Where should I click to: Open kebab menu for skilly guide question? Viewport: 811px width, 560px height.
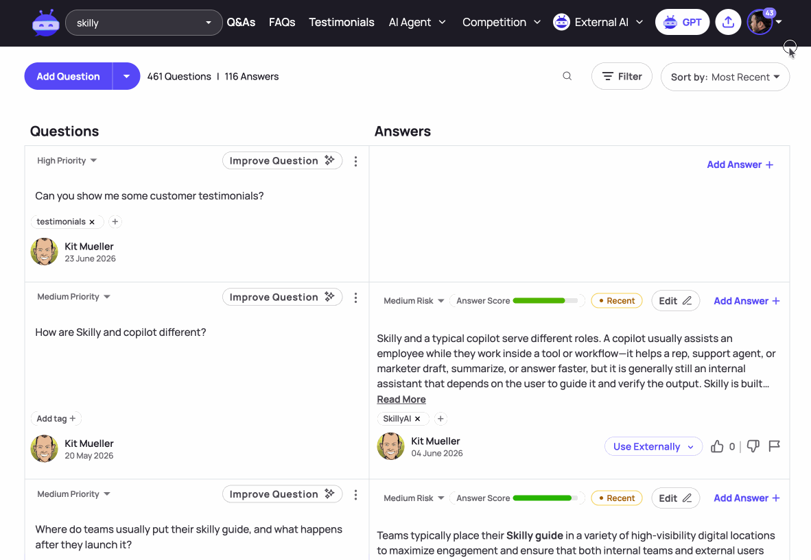(355, 495)
